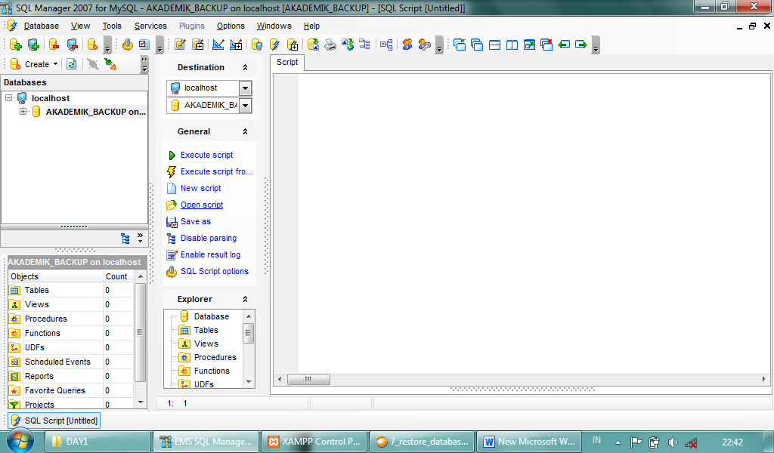Select Database in the Explorer tree
This screenshot has height=453, width=774.
(x=212, y=316)
